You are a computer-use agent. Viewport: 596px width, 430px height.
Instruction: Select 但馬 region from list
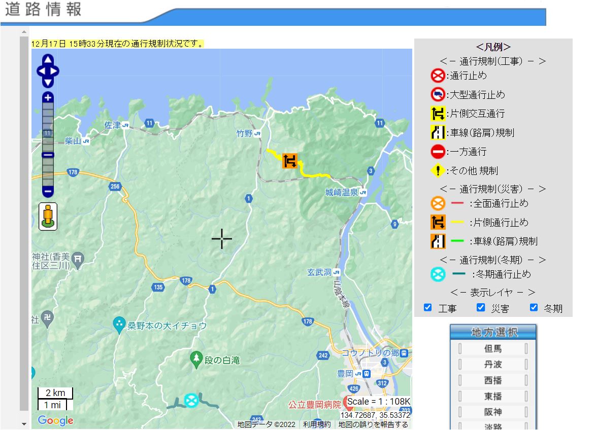(492, 349)
